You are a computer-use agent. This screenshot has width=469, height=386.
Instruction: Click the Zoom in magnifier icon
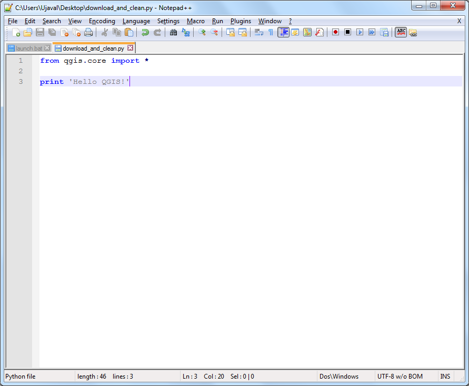202,32
